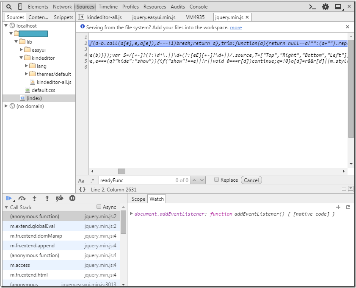Viewport: 356px width, 288px height.
Task: Show the console drawer via prompt icon
Action: (x=312, y=7)
